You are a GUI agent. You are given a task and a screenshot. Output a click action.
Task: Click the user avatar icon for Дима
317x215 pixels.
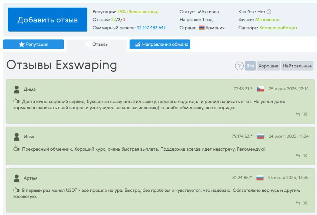coord(17,89)
